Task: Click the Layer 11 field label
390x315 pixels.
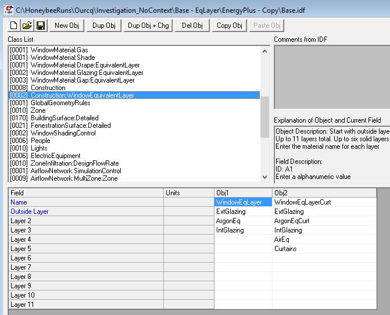Action: click(86, 305)
